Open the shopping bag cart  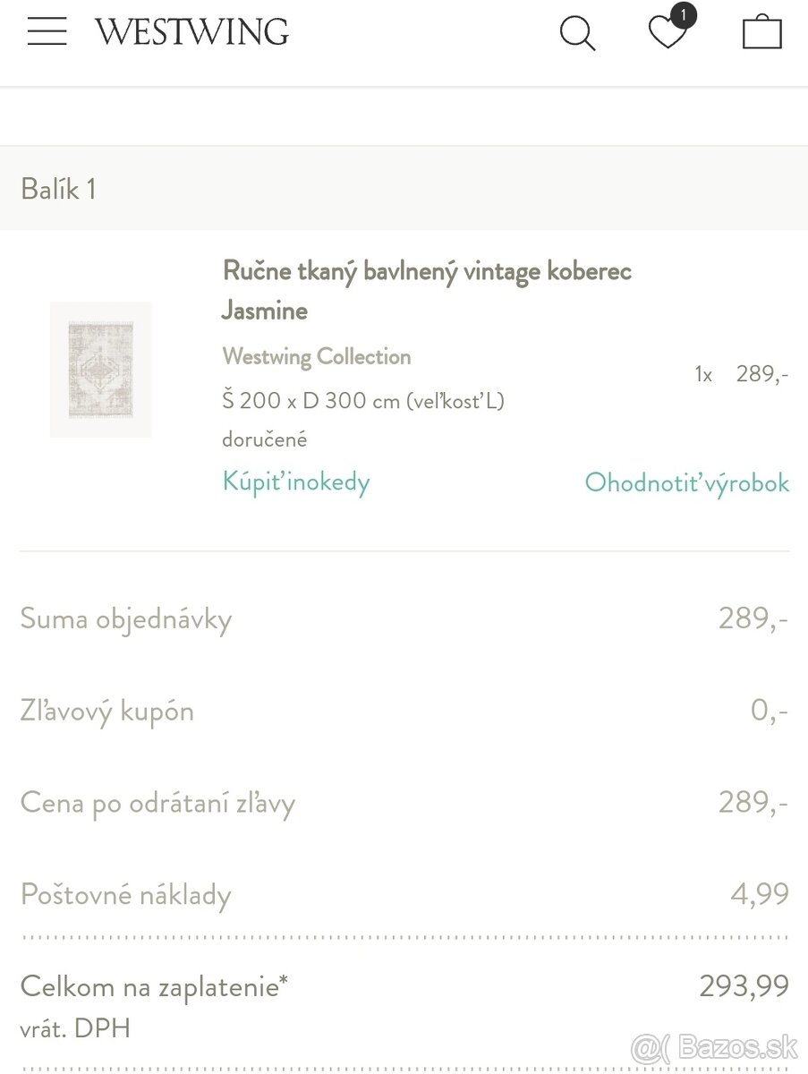coord(762,32)
